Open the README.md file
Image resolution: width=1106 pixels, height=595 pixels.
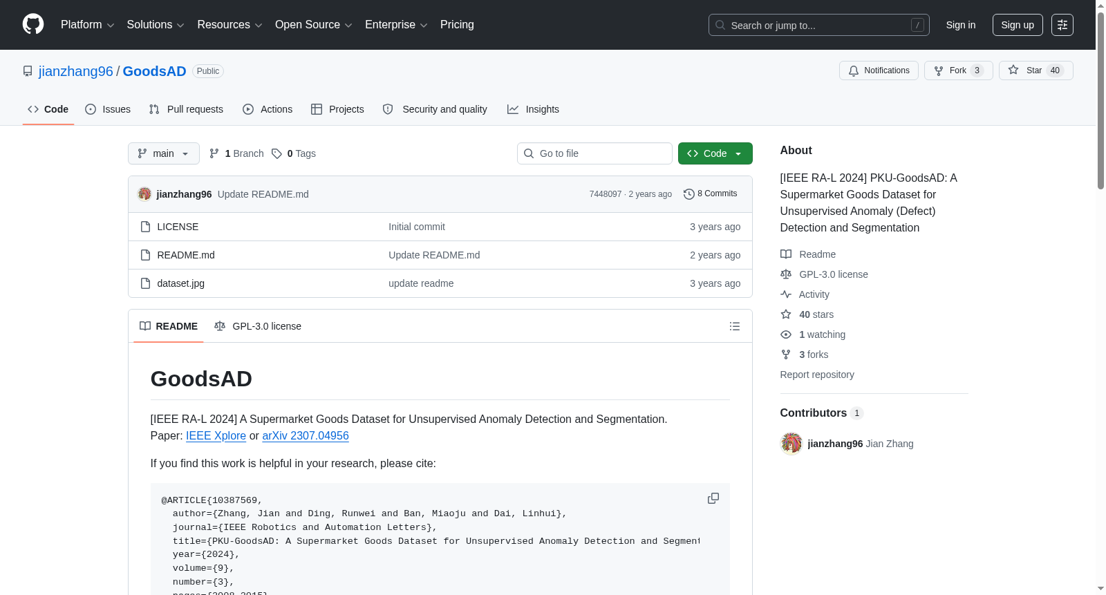click(186, 255)
